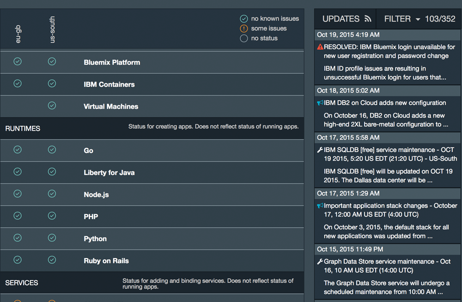Click the Virtual Machines row label
462x302 pixels.
point(111,107)
